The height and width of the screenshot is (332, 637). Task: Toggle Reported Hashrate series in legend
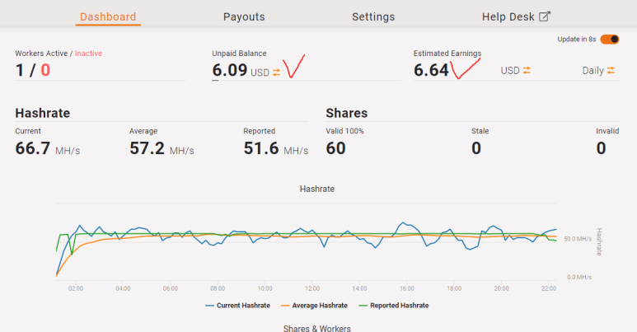point(394,306)
